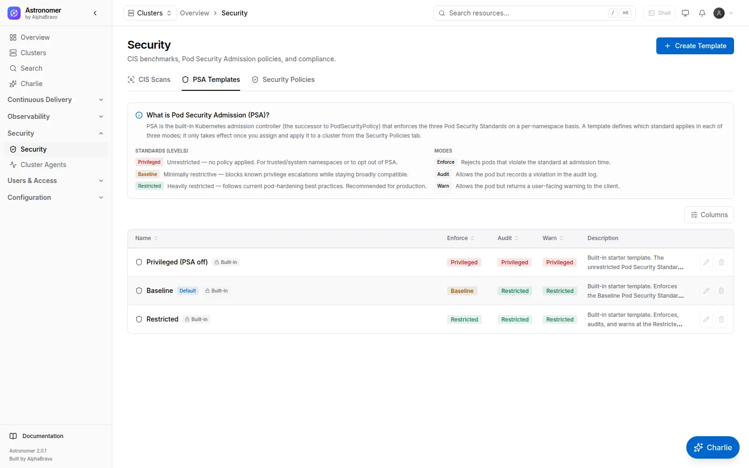The image size is (749, 468).
Task: Expand the Configuration section
Action: (56, 197)
